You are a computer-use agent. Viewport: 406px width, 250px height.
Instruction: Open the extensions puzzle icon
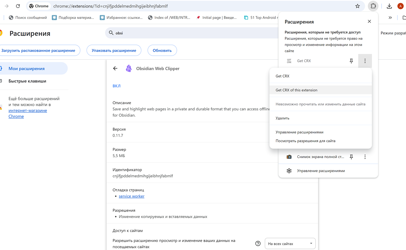[373, 6]
